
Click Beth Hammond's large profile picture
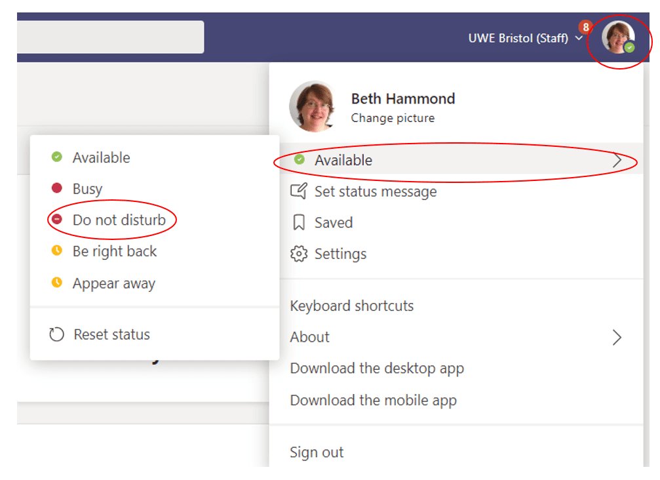click(315, 106)
